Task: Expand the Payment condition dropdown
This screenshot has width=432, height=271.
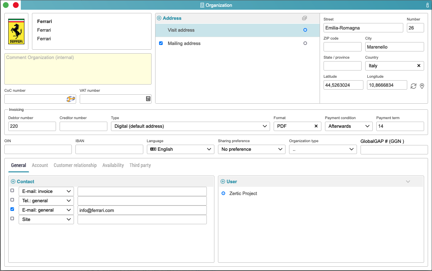Action: click(348, 126)
